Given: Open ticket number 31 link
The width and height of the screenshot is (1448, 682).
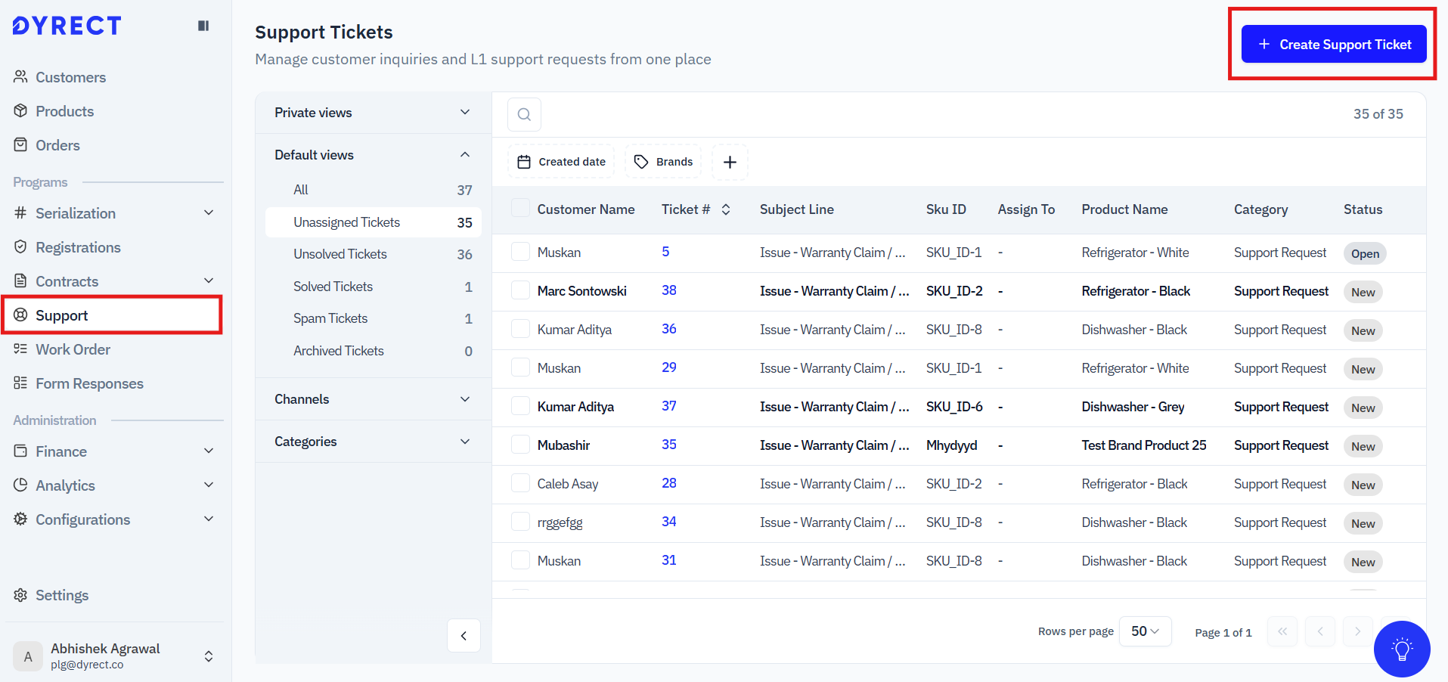Looking at the screenshot, I should (669, 560).
